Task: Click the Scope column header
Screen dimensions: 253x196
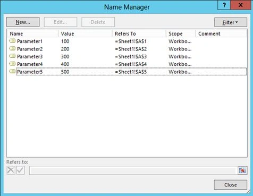Action: (181, 33)
